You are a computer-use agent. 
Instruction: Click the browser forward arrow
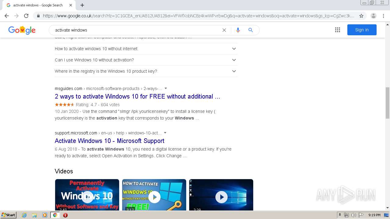[16, 16]
